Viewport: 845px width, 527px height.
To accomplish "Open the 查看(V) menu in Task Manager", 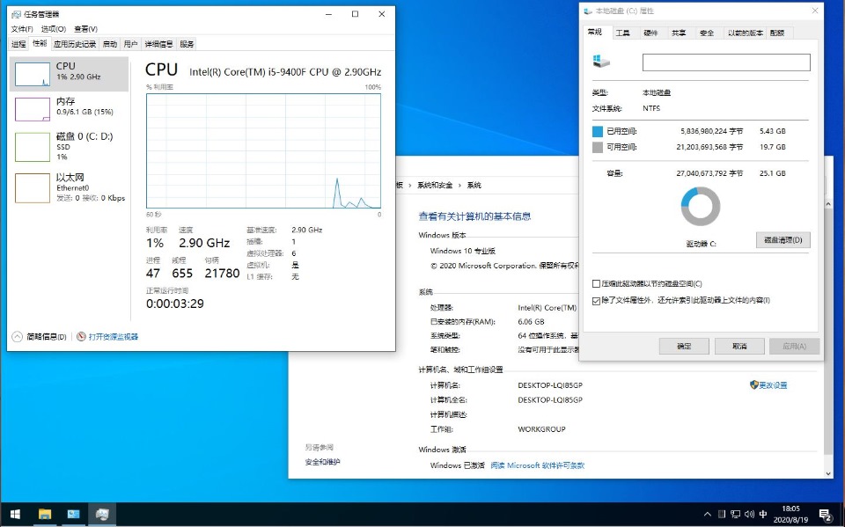I will (85, 29).
